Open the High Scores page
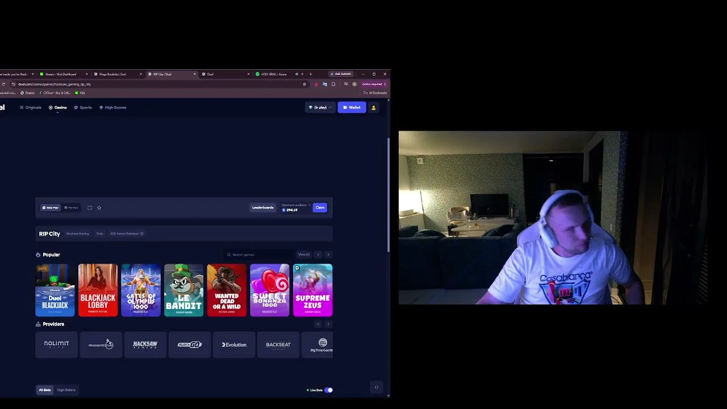This screenshot has width=727, height=409. pos(112,107)
